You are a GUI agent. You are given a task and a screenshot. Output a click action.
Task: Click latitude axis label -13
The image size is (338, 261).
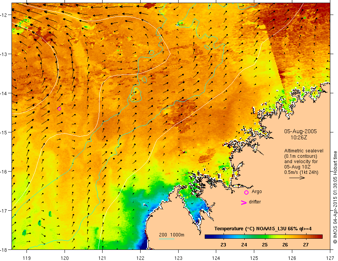tap(4, 54)
